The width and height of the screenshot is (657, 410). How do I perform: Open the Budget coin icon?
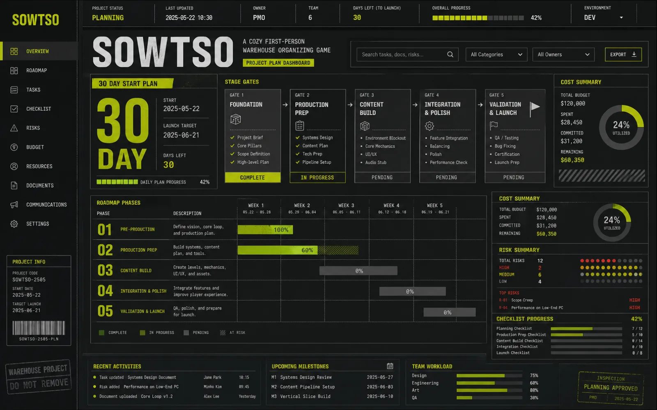[x=14, y=147]
